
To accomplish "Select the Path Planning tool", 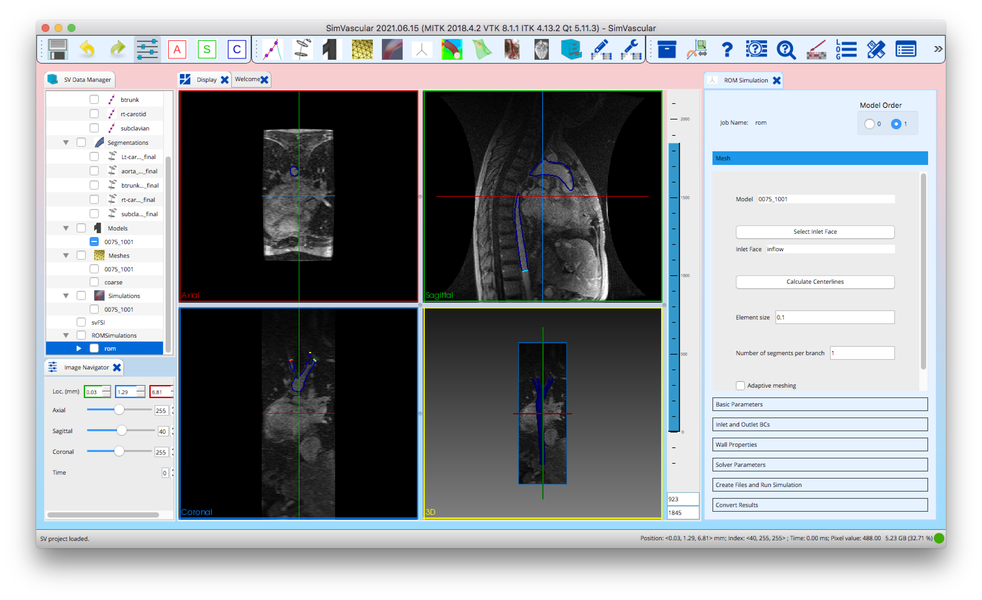I will point(273,49).
